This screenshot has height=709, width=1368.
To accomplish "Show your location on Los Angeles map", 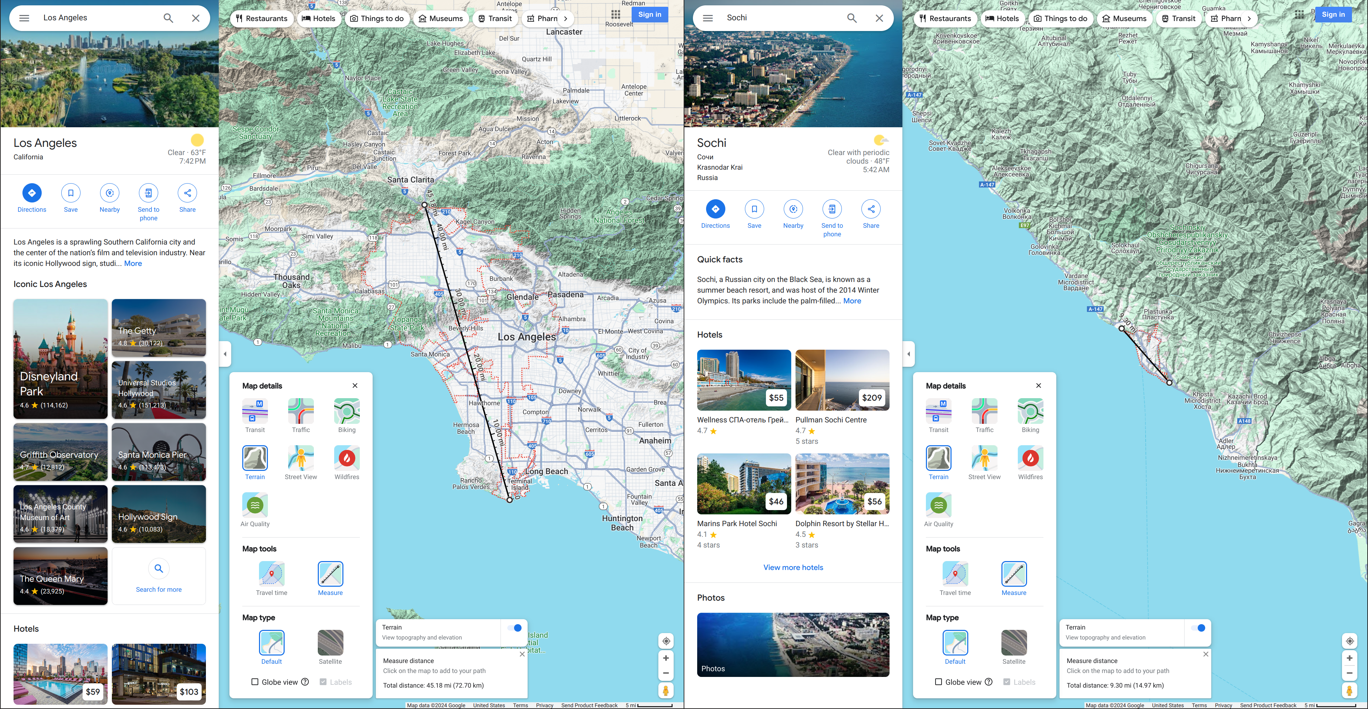I will pyautogui.click(x=666, y=641).
